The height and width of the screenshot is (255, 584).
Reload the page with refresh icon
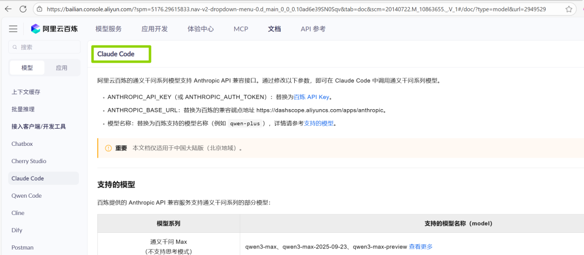click(x=23, y=9)
